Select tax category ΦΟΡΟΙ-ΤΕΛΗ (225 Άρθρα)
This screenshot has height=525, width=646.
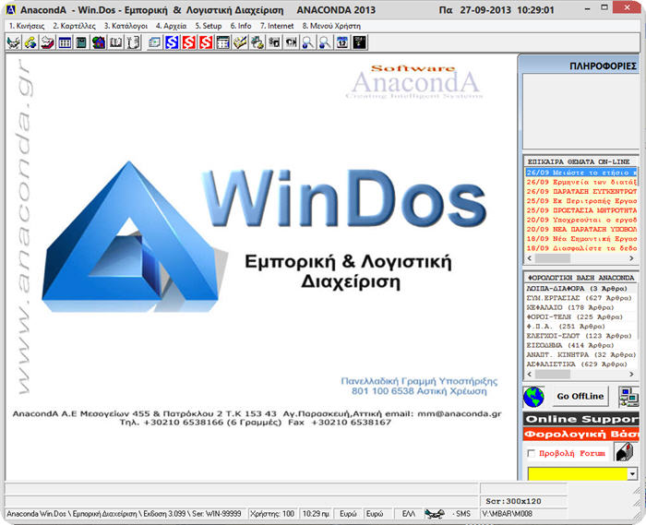[581, 317]
